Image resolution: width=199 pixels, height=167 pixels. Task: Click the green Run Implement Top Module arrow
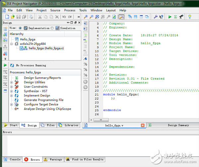(x=170, y=17)
